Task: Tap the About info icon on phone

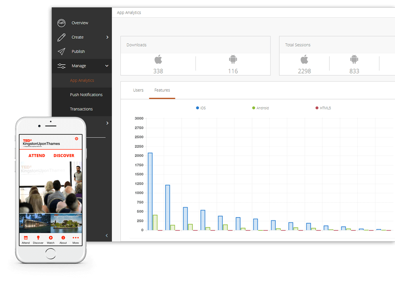Action: 63,238
